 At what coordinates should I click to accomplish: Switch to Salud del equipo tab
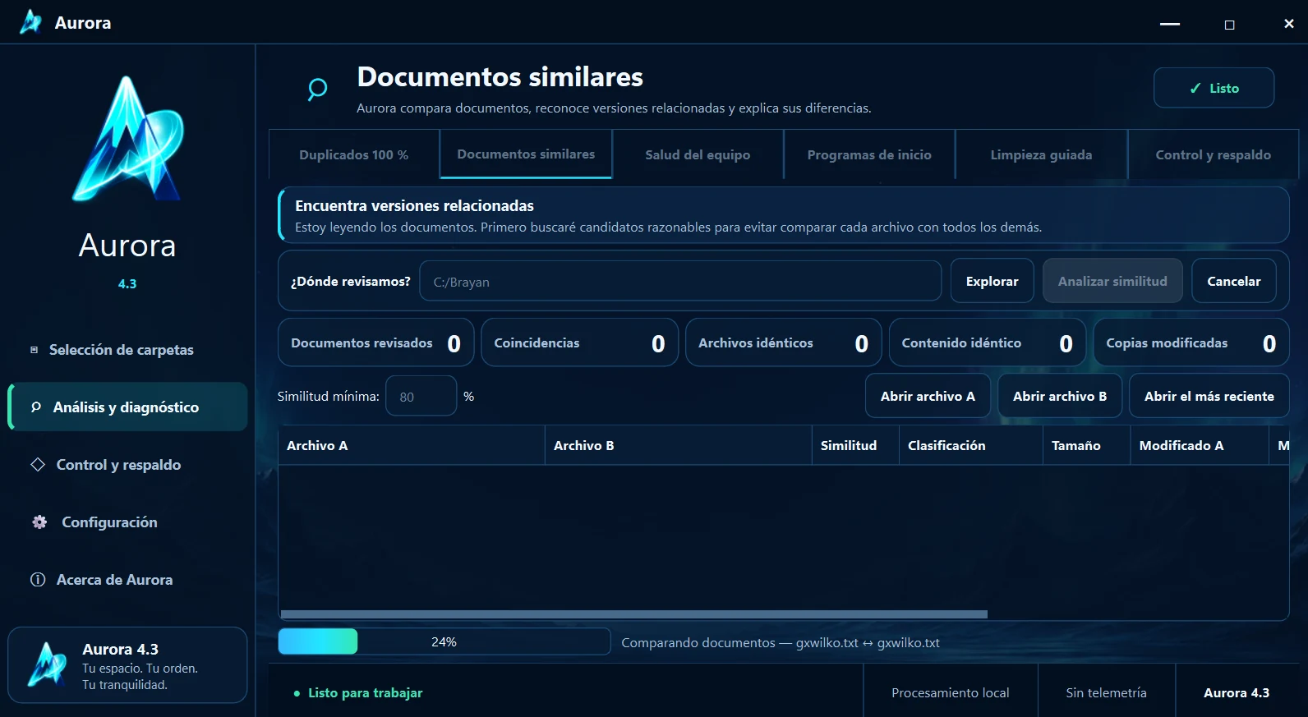click(x=698, y=154)
